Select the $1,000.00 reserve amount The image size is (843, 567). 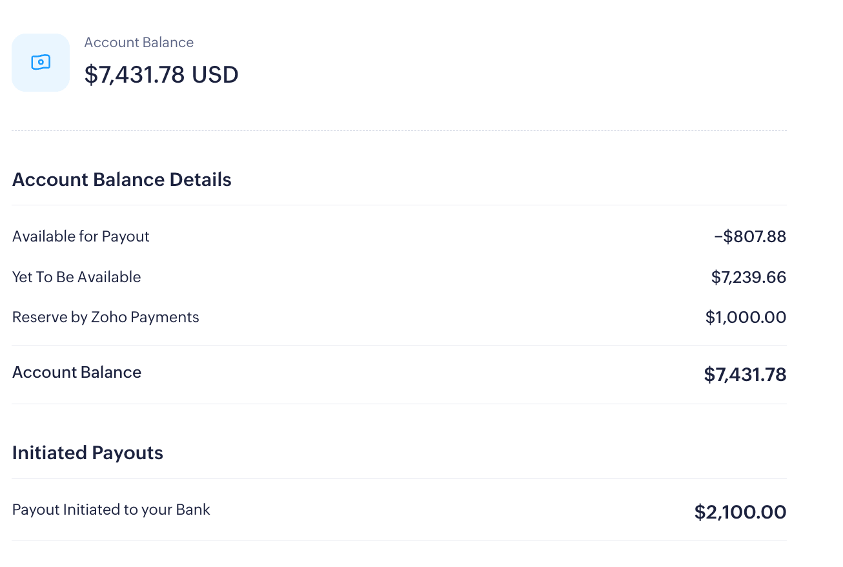(746, 318)
